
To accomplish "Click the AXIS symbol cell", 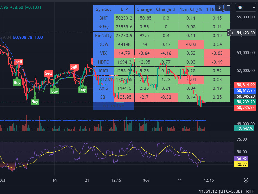I will pos(103,88).
